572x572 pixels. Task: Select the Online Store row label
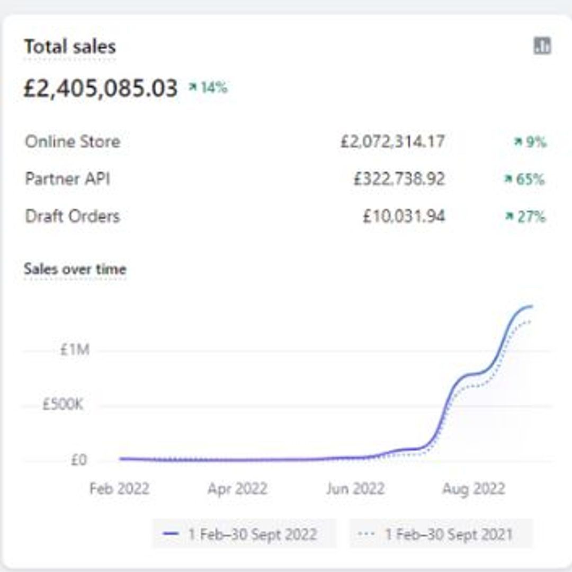point(73,141)
